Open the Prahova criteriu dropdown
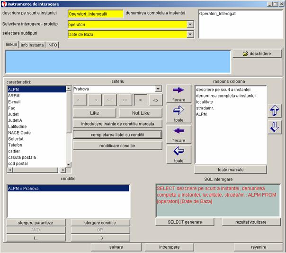The height and width of the screenshot is (253, 286). 158,89
